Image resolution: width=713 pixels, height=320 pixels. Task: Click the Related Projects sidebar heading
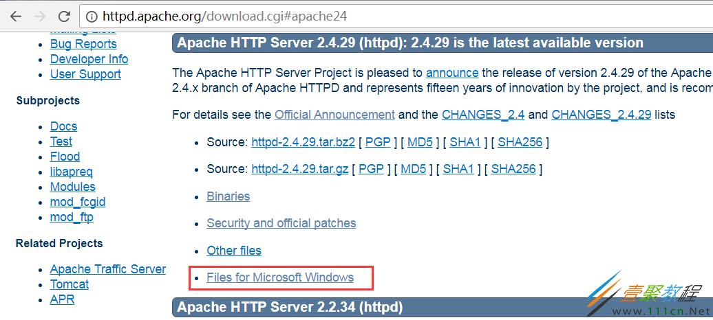click(59, 244)
